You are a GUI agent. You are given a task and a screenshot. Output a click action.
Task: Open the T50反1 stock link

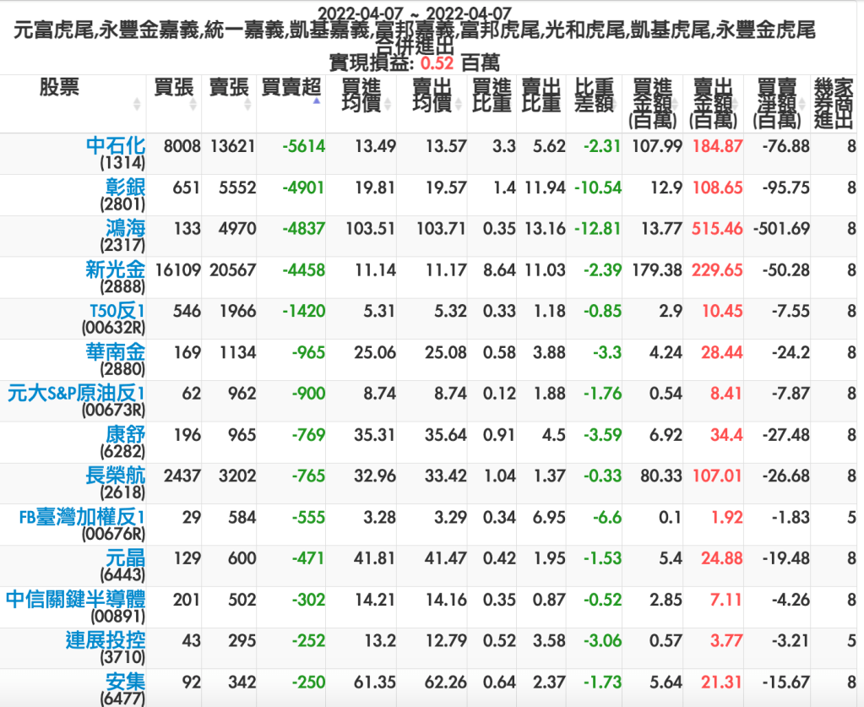[117, 311]
